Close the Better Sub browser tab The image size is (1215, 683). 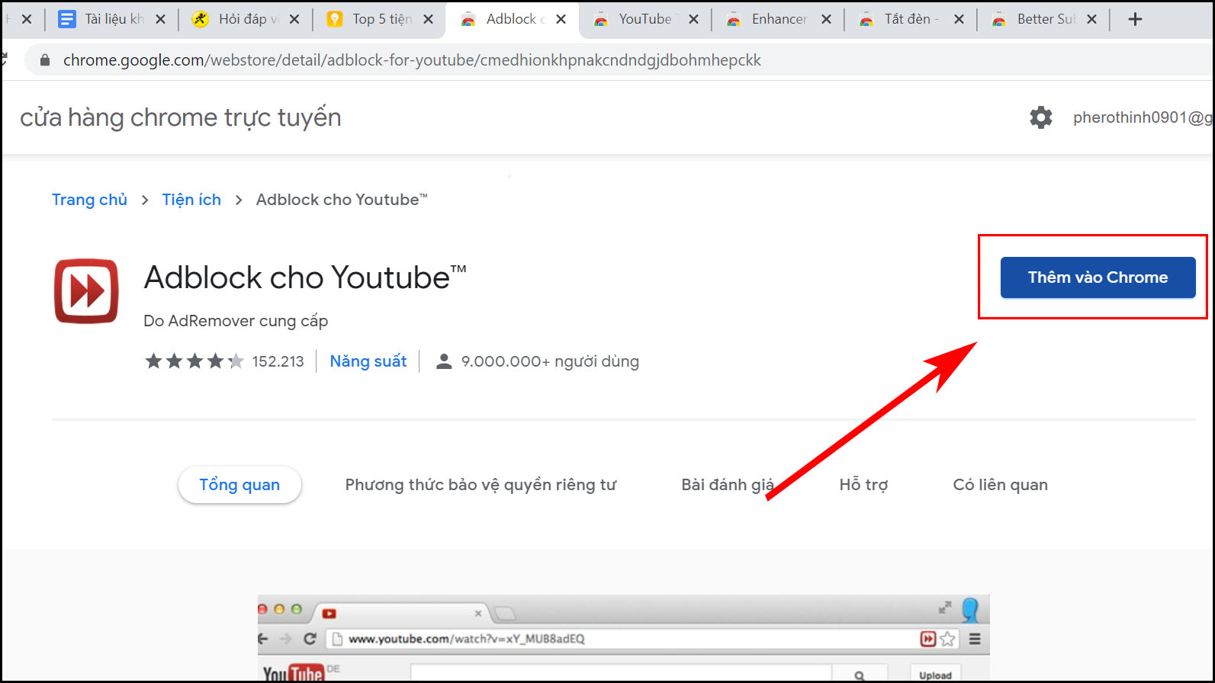coord(1091,19)
